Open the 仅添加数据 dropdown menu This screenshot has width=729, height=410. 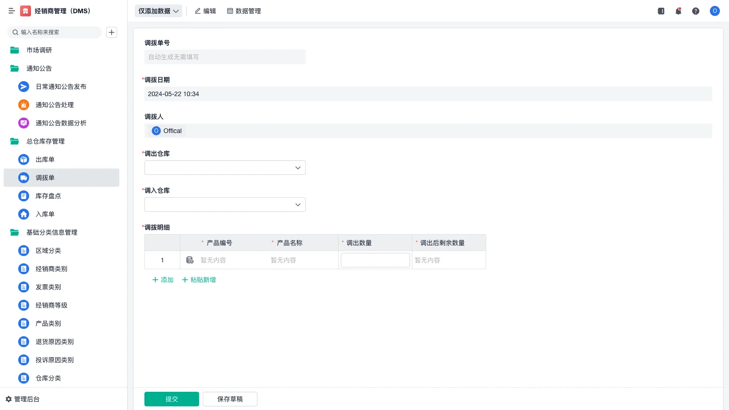(x=158, y=11)
